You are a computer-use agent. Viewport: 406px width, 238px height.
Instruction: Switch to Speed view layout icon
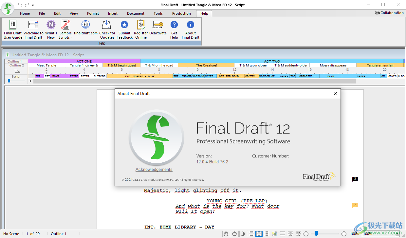(267, 234)
